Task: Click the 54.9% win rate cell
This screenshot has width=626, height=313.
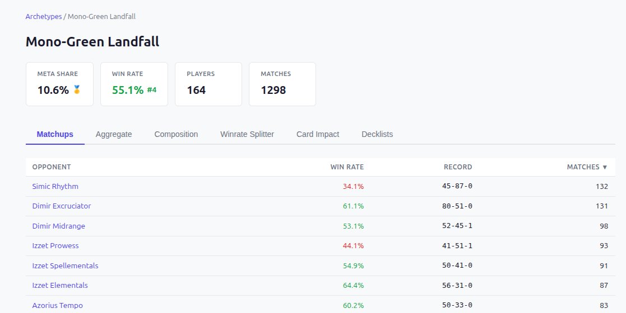Action: 353,265
